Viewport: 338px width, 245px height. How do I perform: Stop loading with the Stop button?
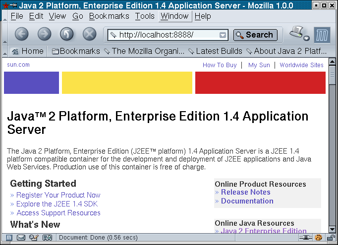point(90,34)
